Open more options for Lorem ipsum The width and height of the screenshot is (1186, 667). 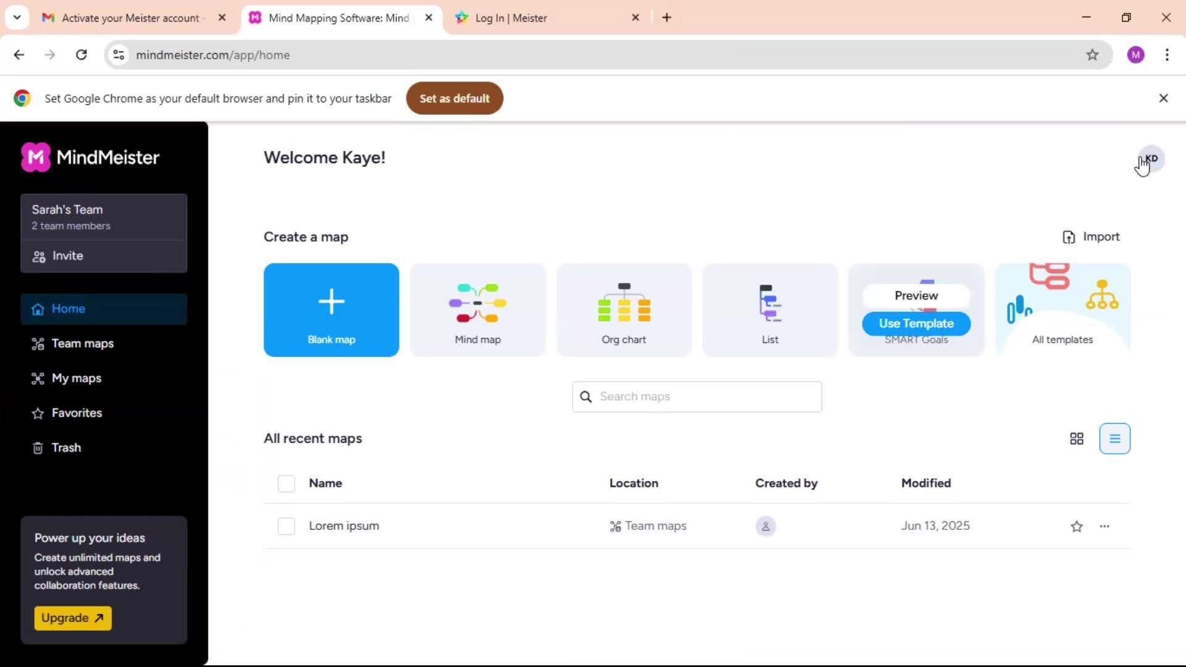pyautogui.click(x=1104, y=526)
